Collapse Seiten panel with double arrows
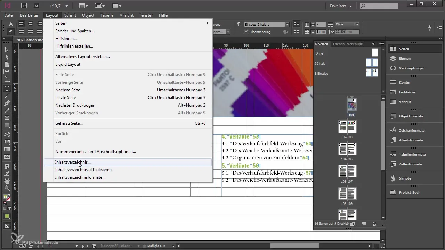The width and height of the screenshot is (445, 250). tap(373, 44)
